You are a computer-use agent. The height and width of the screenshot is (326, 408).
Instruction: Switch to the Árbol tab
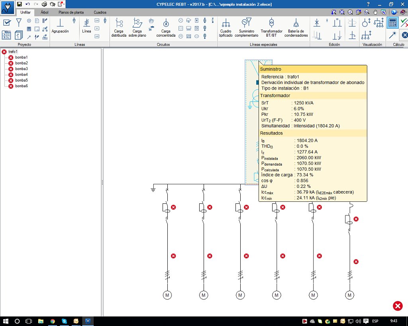pyautogui.click(x=45, y=12)
